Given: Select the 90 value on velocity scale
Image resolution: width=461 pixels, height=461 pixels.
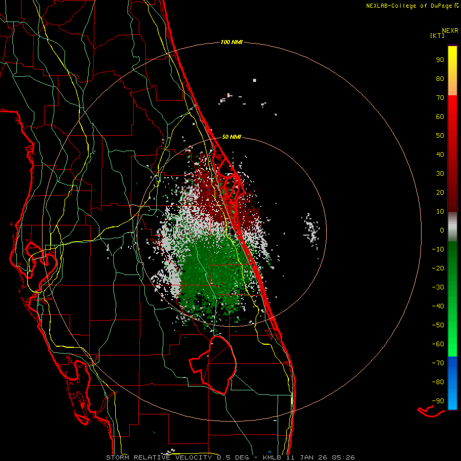Looking at the screenshot, I should point(440,60).
